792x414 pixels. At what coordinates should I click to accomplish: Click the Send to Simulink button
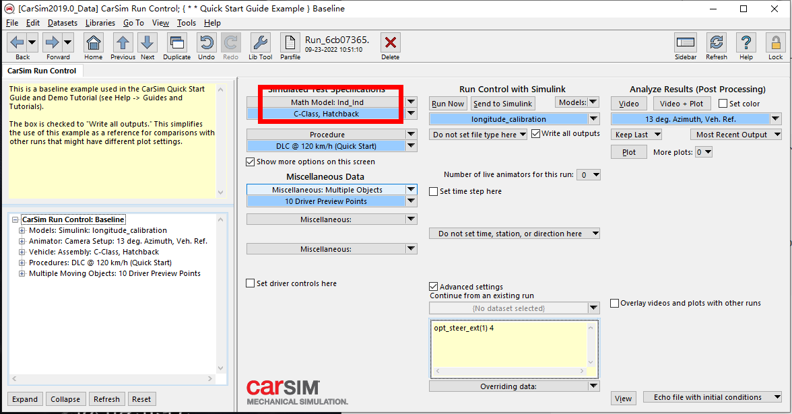tap(502, 104)
